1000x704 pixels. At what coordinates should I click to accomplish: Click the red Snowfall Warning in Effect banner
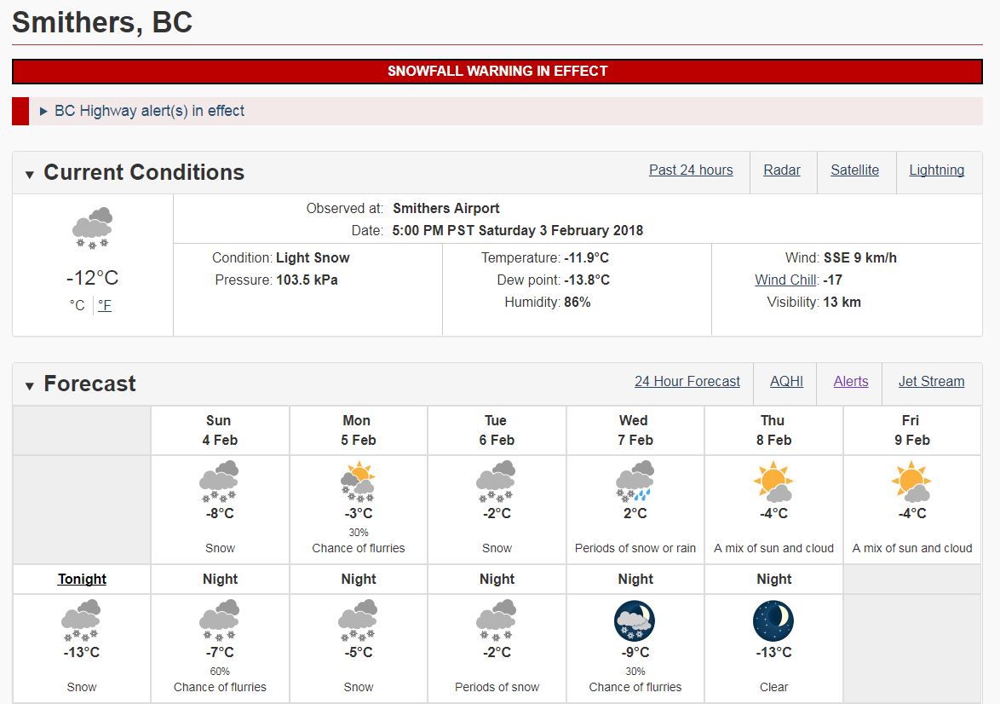[x=497, y=71]
